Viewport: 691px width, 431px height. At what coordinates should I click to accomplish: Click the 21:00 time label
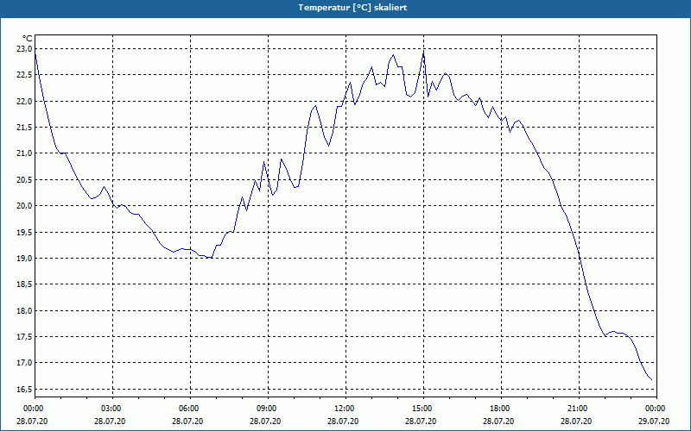pyautogui.click(x=579, y=409)
